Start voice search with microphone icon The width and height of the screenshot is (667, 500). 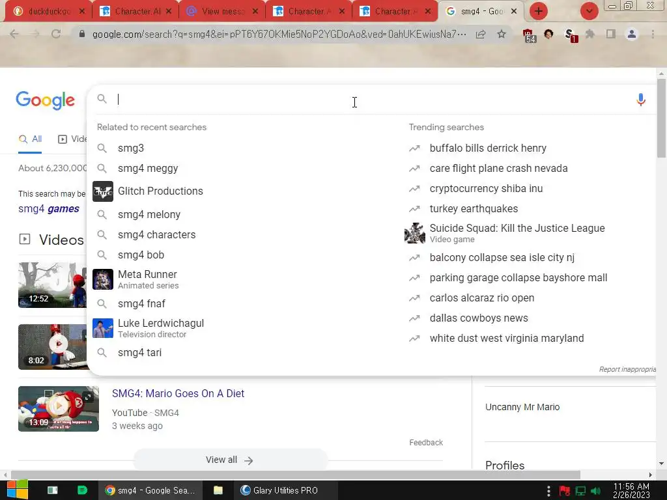[641, 100]
